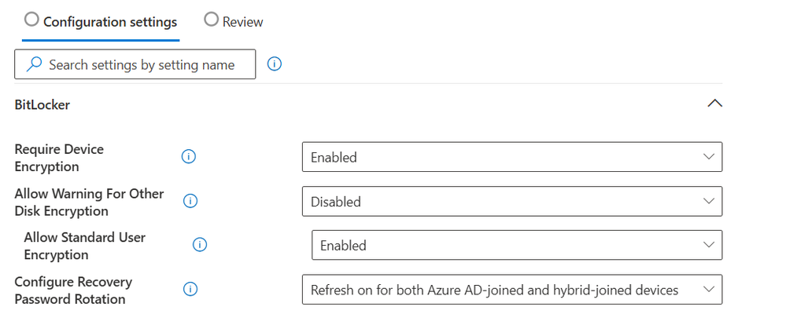
Task: View info for Configure Recovery Password Rotation
Action: [190, 289]
